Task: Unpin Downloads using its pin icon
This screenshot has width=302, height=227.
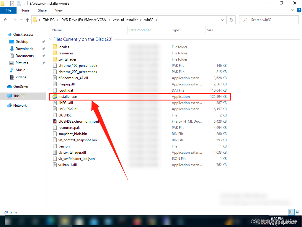Action: tap(43, 49)
